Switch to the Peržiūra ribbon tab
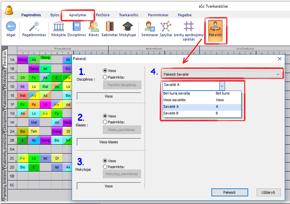The height and width of the screenshot is (204, 290). [x=103, y=15]
